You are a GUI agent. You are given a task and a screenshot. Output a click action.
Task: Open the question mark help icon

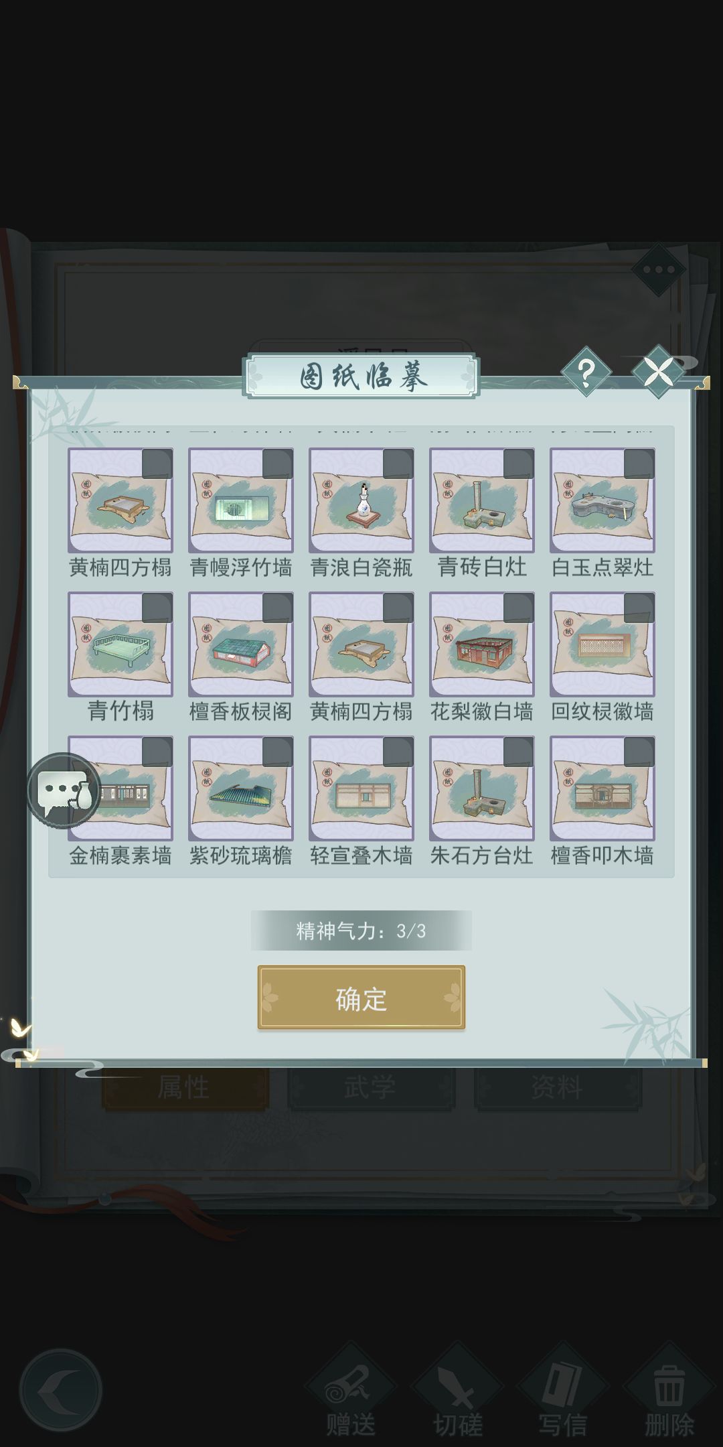[586, 372]
